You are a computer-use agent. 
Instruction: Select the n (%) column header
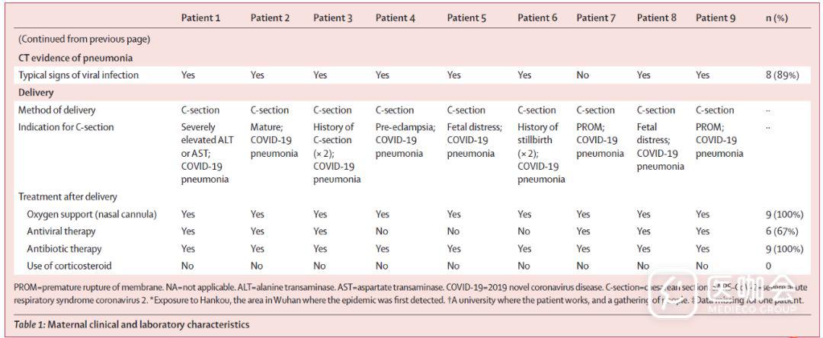point(776,18)
